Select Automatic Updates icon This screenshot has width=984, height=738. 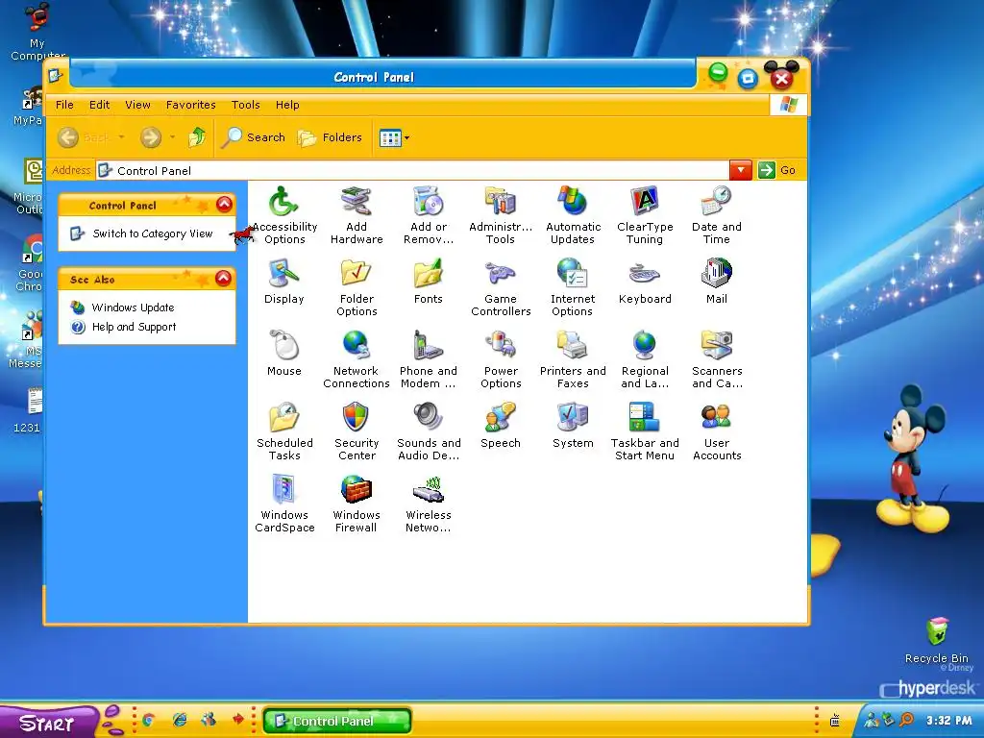(x=573, y=214)
